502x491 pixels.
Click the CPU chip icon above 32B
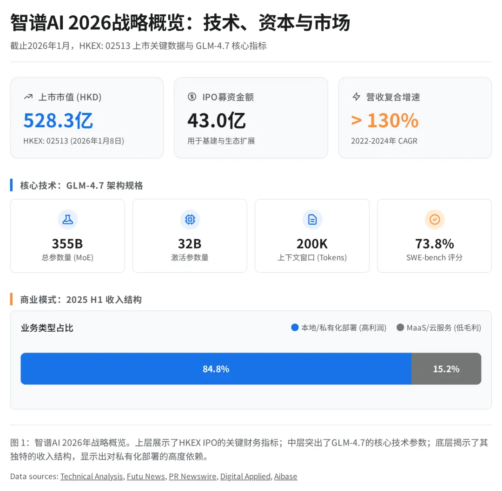click(190, 219)
